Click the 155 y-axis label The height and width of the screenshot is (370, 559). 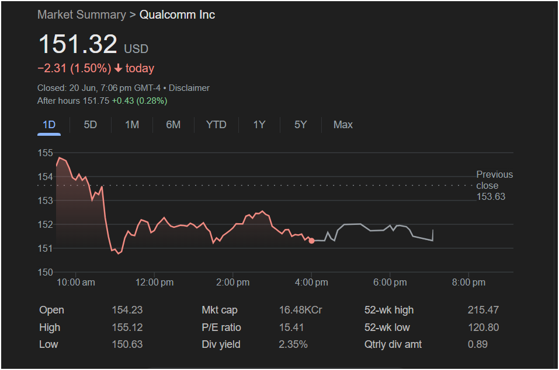click(x=46, y=153)
